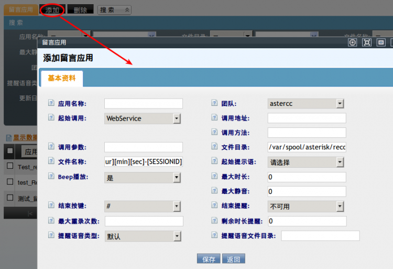Focus the 应用名称 text field
Viewport: 393px width, 269px height.
pos(144,104)
